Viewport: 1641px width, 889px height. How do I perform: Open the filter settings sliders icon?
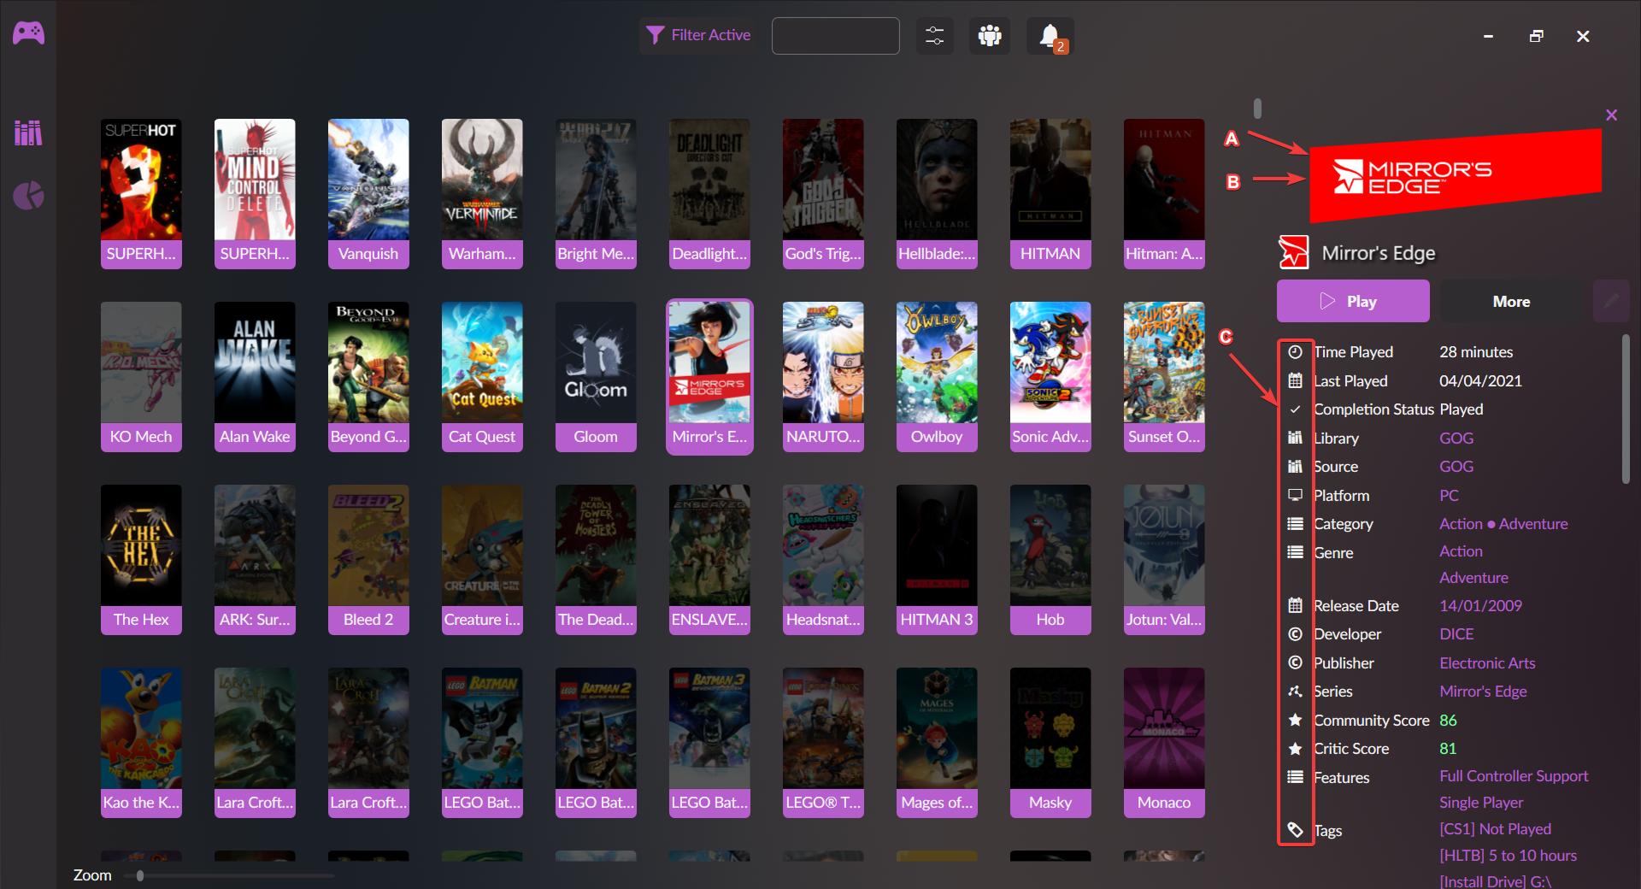(934, 36)
